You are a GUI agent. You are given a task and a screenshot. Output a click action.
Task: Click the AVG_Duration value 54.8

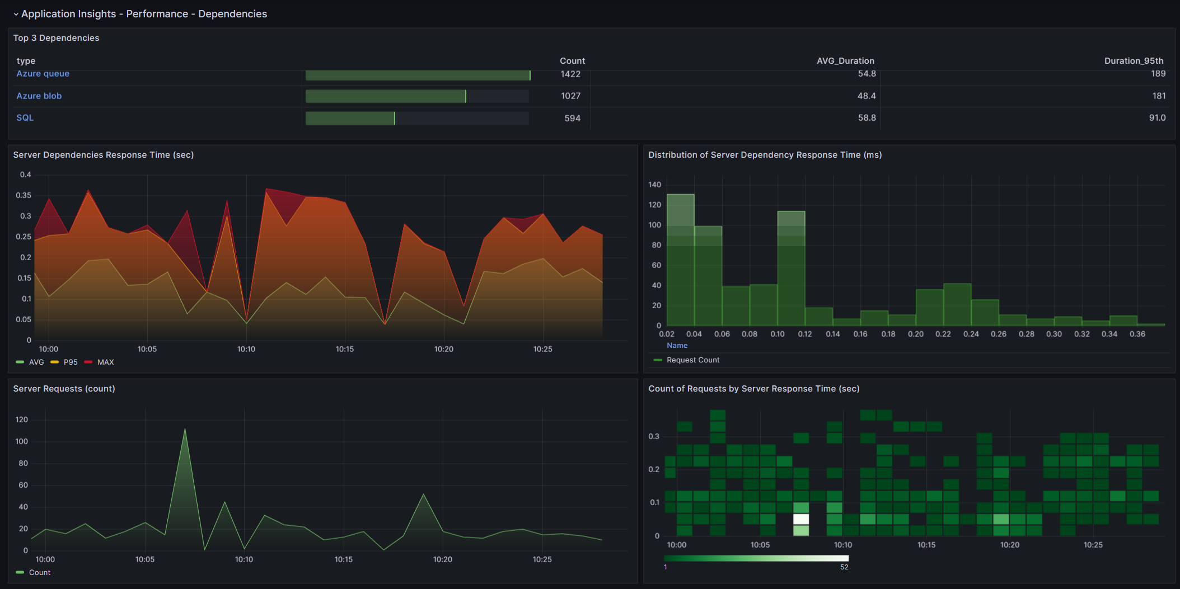pyautogui.click(x=867, y=74)
